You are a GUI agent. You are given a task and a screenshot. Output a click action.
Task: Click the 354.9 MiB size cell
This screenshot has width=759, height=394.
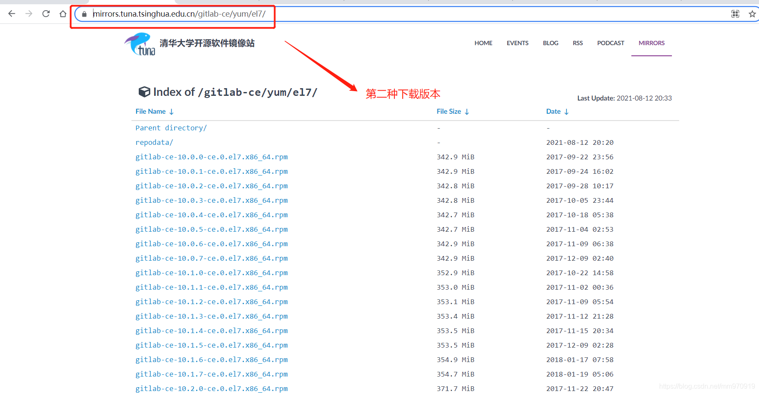coord(455,359)
